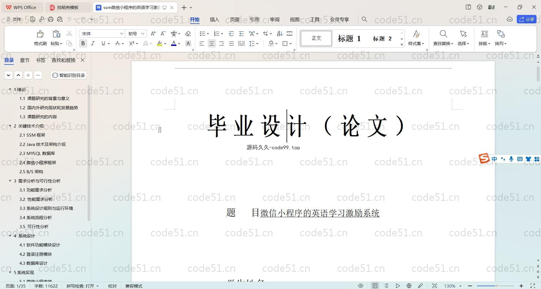This screenshot has height=289, width=541.
Task: Open the 文件 menu
Action: 14,19
